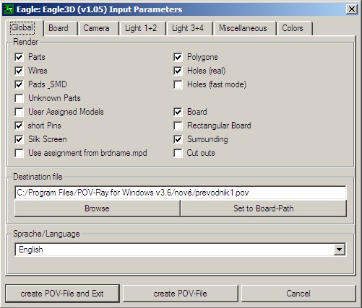362x308 pixels.
Task: Enable the Cut outs checkbox
Action: (178, 153)
